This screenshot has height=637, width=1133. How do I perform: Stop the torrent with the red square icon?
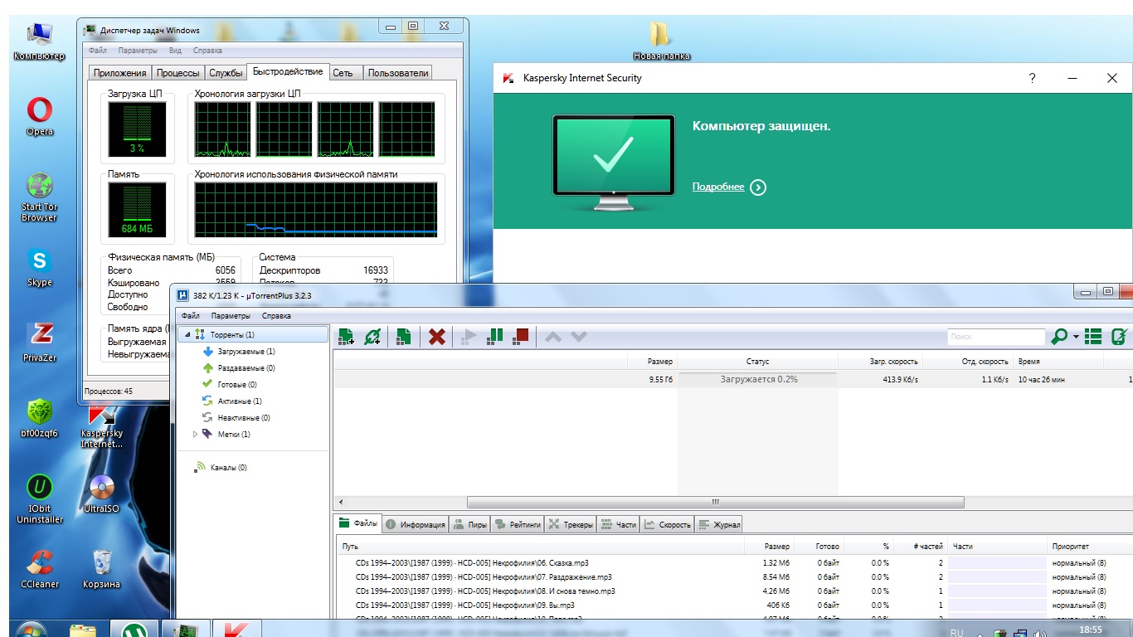pyautogui.click(x=521, y=337)
